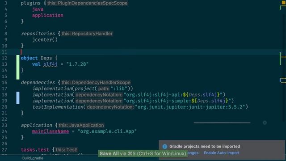
Task: Click the Enable Auto-Import link
Action: click(x=222, y=153)
